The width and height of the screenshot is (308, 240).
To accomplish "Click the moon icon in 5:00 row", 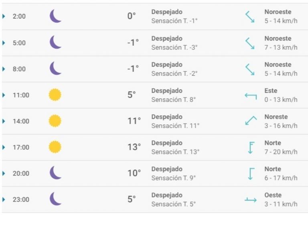I will [x=55, y=43].
